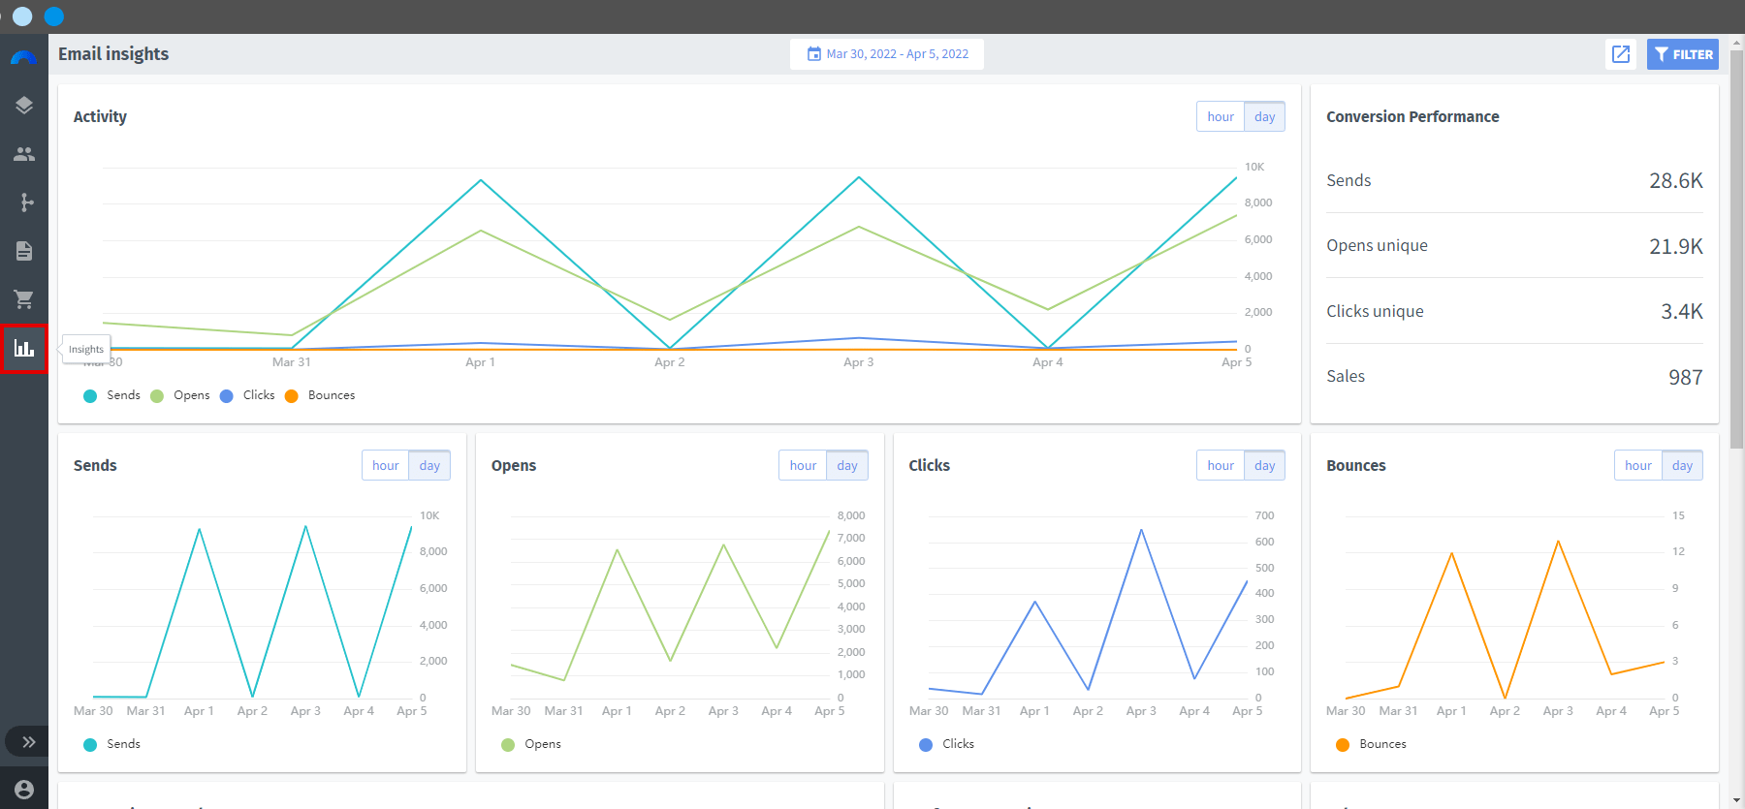Viewport: 1745px width, 809px height.
Task: Click the Conversion Performance heading
Action: coord(1412,116)
